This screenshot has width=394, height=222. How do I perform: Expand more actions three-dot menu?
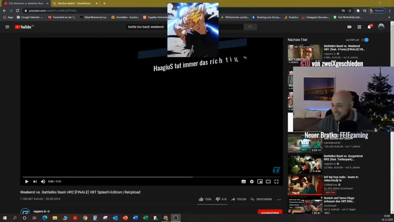click(x=279, y=199)
